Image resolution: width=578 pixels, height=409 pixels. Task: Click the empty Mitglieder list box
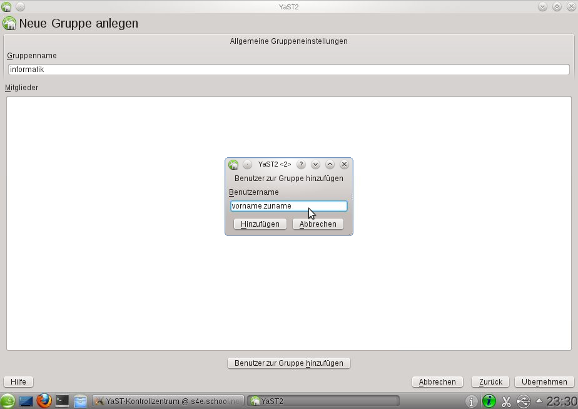(x=288, y=224)
